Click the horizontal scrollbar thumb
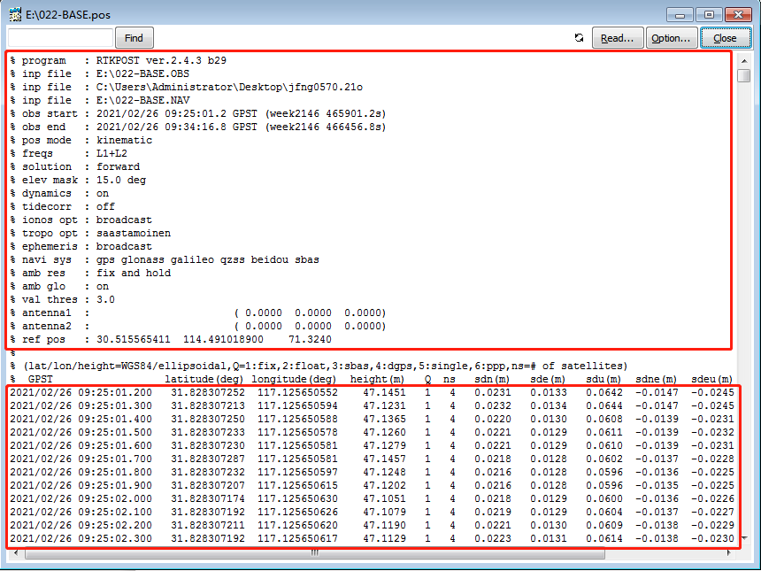The image size is (761, 571). click(315, 553)
